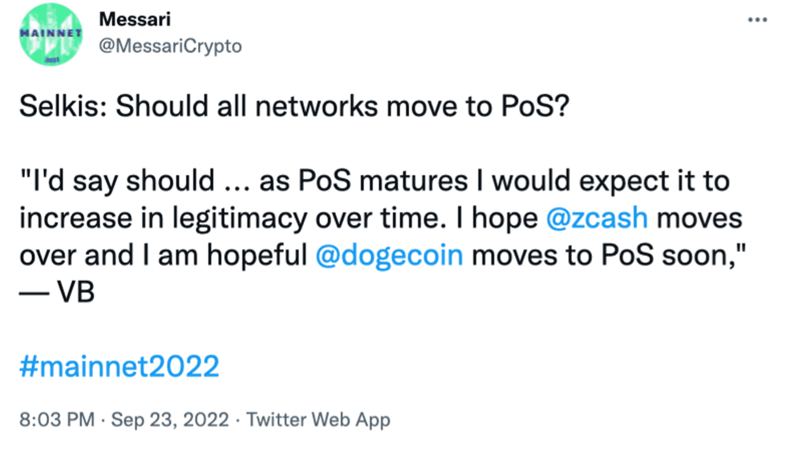Click the 'increase in legitimacy over time' text
The image size is (786, 451).
(x=233, y=219)
